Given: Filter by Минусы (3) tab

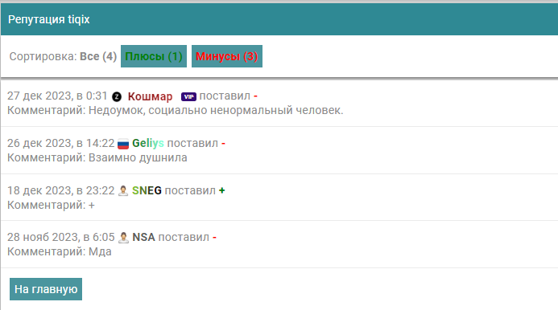Looking at the screenshot, I should (x=227, y=56).
